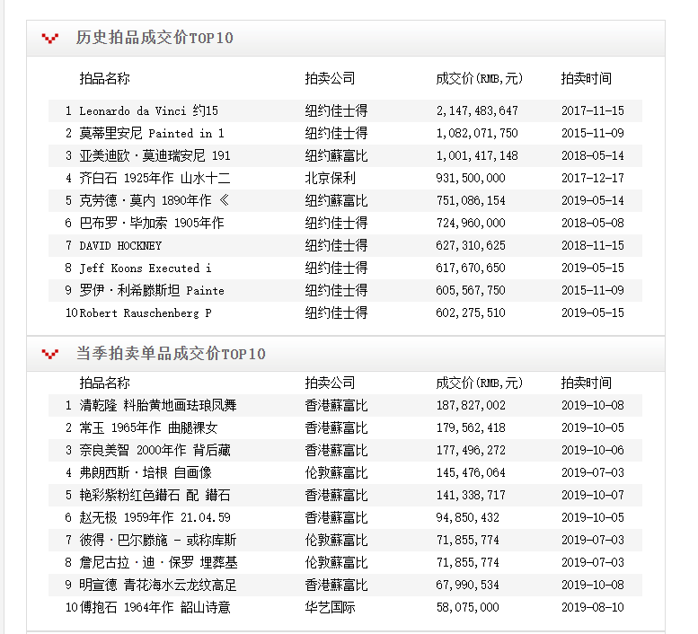
Task: Click the 北京保利 auction house cell
Action: [x=330, y=178]
